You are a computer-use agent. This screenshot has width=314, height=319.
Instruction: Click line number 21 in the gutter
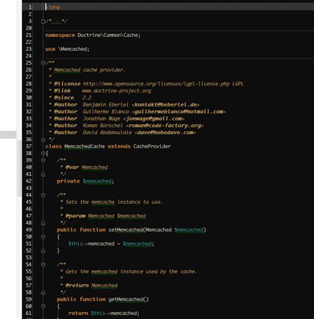(28, 35)
